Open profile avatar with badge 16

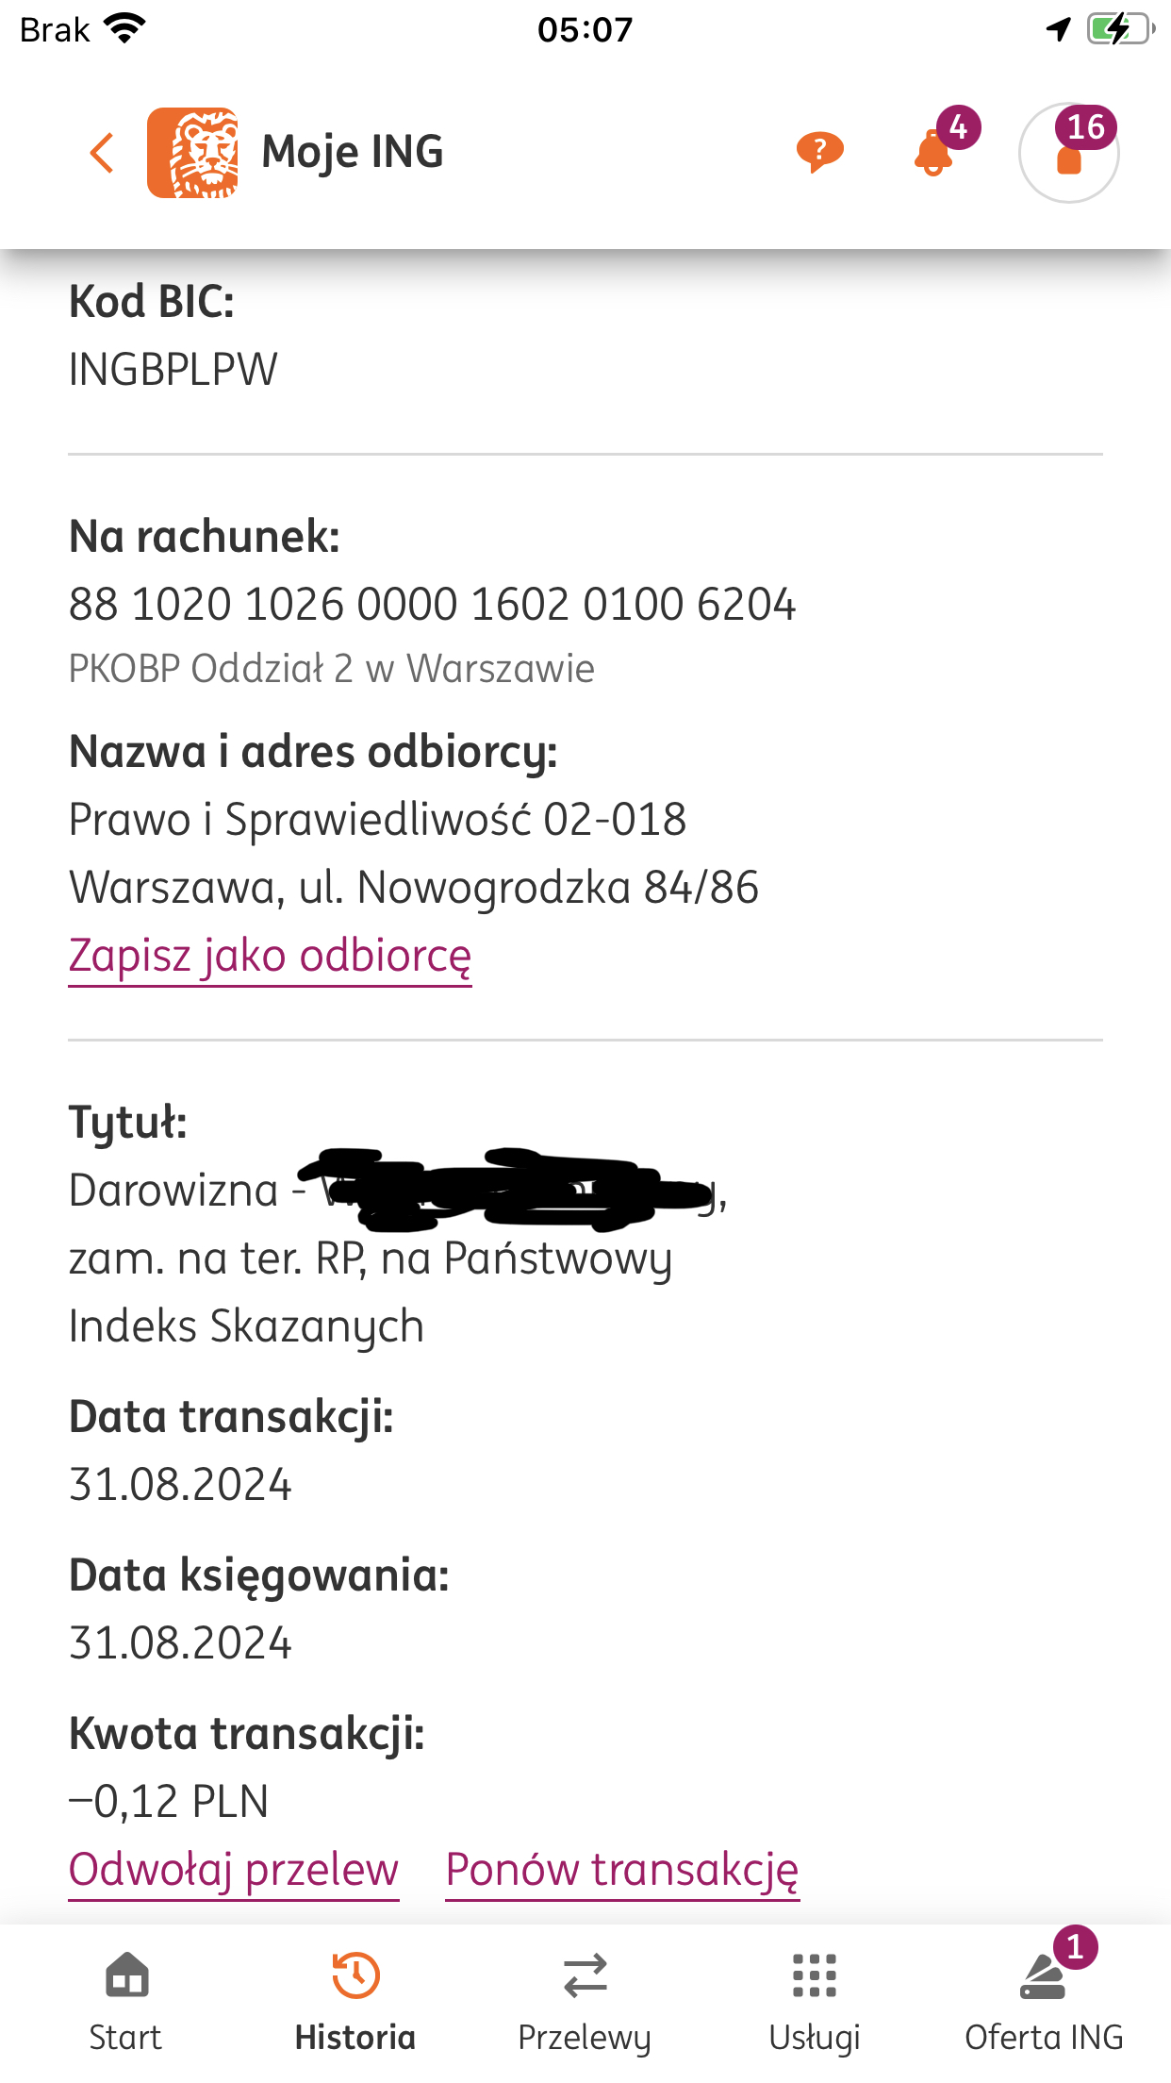click(x=1068, y=153)
